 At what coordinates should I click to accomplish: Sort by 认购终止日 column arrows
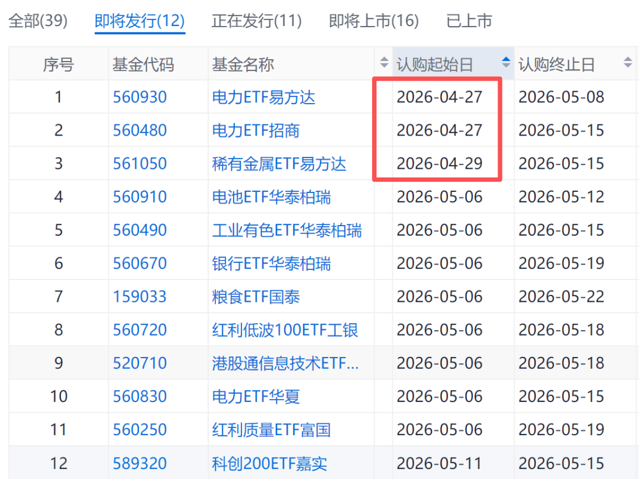point(628,62)
